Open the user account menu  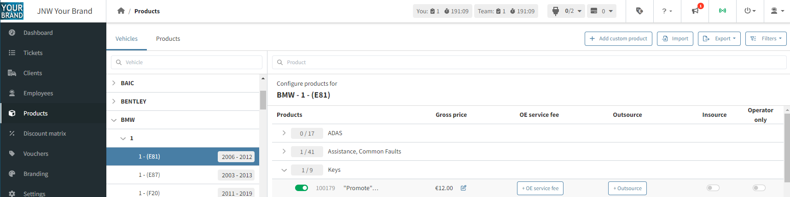point(777,11)
